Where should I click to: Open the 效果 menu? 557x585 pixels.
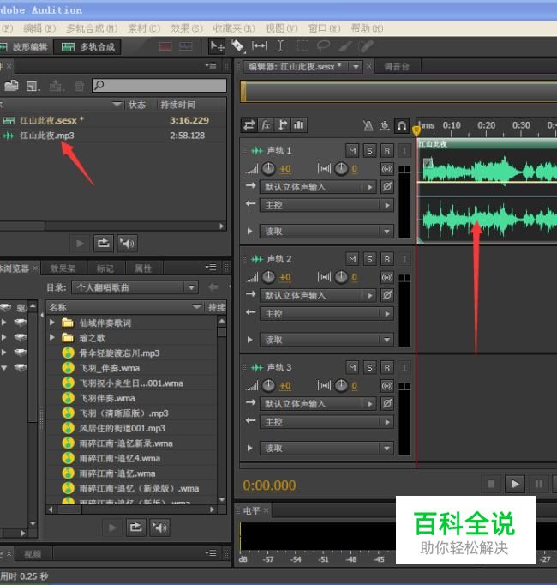187,28
